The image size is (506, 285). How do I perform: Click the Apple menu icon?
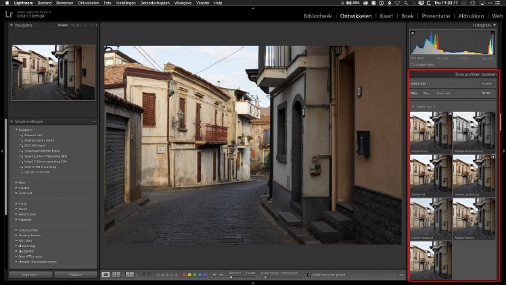coord(7,3)
